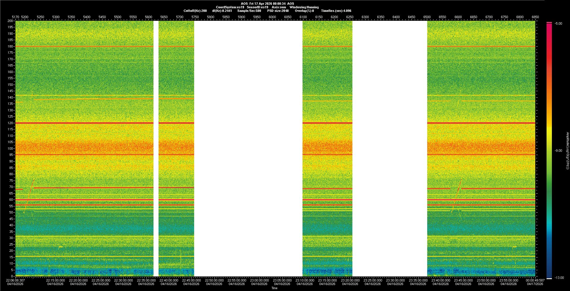Screen dimensions: 570x291
Task: Click the time axis label "22:35:00.000"
Action: (x=146, y=280)
